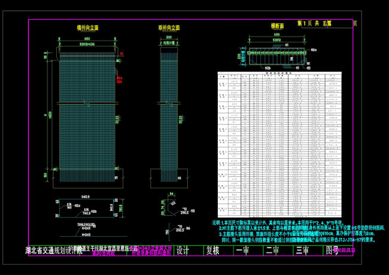Pick the green 190.8 height dimension
This screenshot has width=389, height=275.
pyautogui.click(x=120, y=208)
